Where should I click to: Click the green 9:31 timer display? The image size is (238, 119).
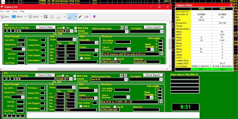click(185, 107)
